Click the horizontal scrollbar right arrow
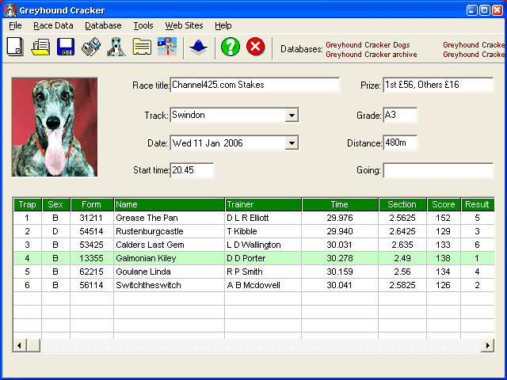This screenshot has height=380, width=507. click(486, 346)
